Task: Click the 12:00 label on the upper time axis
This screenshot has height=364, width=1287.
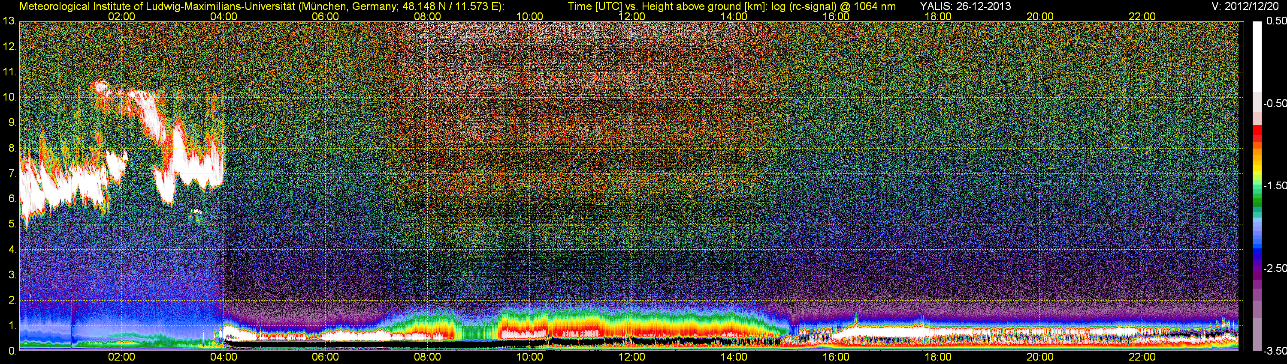Action: click(631, 16)
